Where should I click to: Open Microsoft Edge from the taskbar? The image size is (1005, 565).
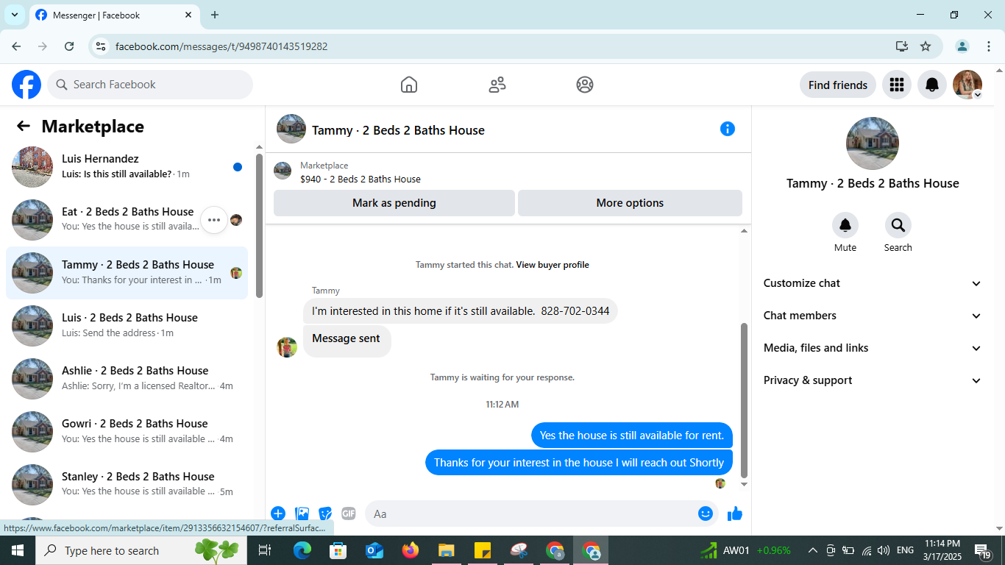pyautogui.click(x=302, y=550)
